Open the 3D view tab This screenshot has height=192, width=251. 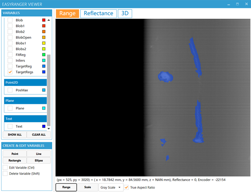125,13
